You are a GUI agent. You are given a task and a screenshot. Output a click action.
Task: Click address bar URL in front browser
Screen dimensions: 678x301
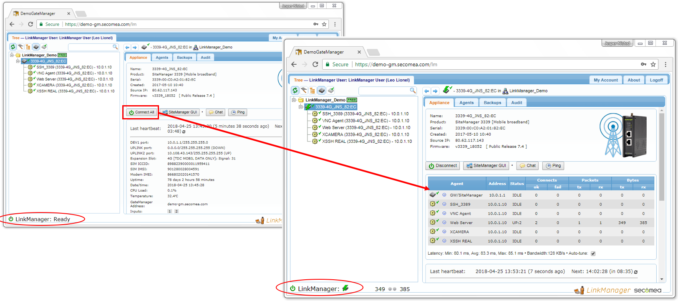pyautogui.click(x=396, y=64)
